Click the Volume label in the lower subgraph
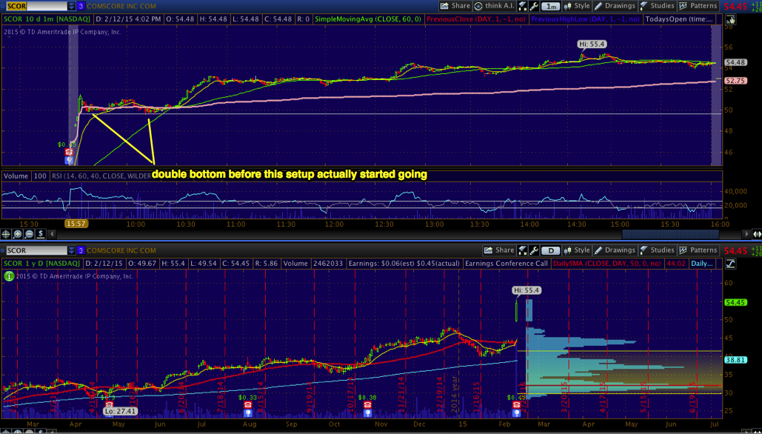Screen dimensions: 762x434 pyautogui.click(x=16, y=176)
